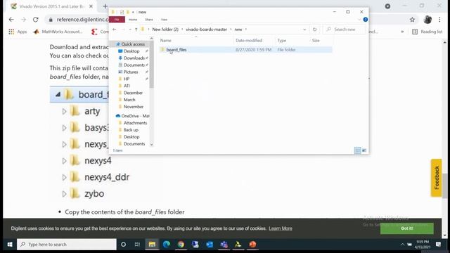Click 'New folder (2)' breadcrumb

click(165, 30)
